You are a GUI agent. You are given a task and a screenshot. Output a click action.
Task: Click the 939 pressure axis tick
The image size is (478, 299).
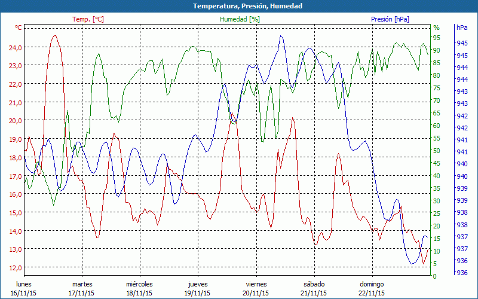[462, 188]
